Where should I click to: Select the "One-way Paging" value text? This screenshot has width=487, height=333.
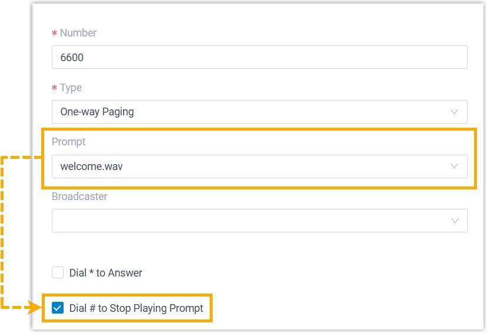point(97,112)
